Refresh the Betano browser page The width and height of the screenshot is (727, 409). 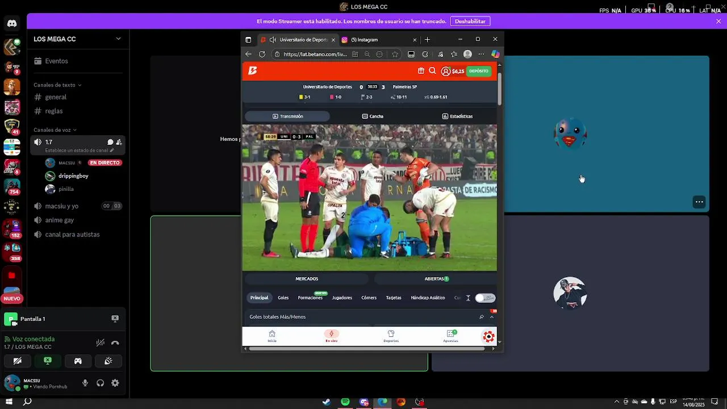[x=262, y=55]
